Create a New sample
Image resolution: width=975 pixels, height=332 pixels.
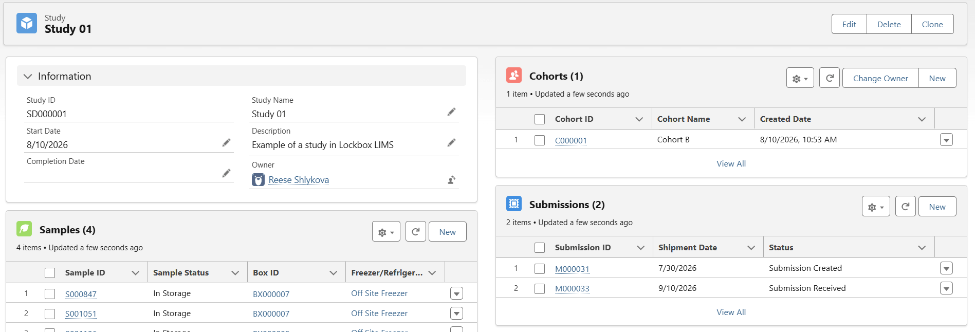tap(447, 232)
